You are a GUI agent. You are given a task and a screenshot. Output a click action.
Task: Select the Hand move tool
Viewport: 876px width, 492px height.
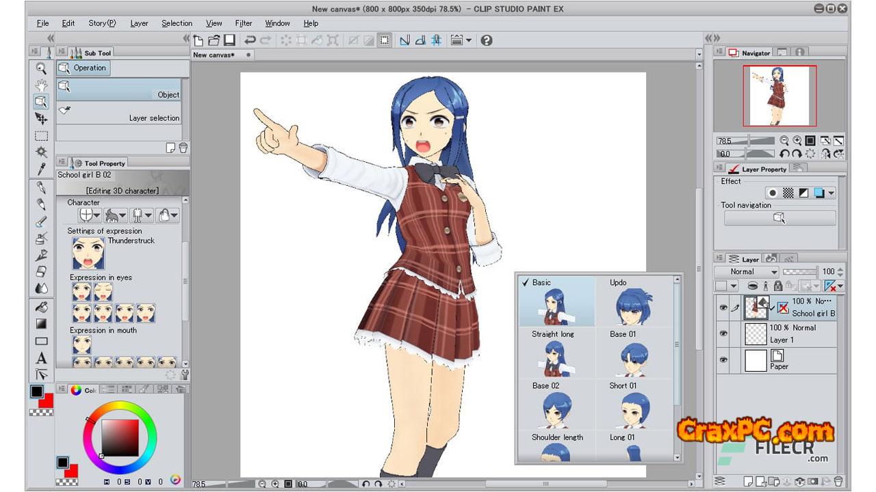[41, 85]
